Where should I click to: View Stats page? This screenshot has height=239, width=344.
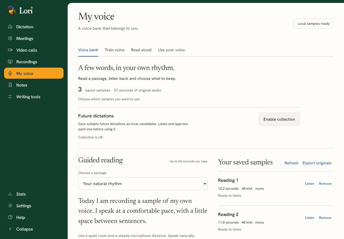coord(34,194)
